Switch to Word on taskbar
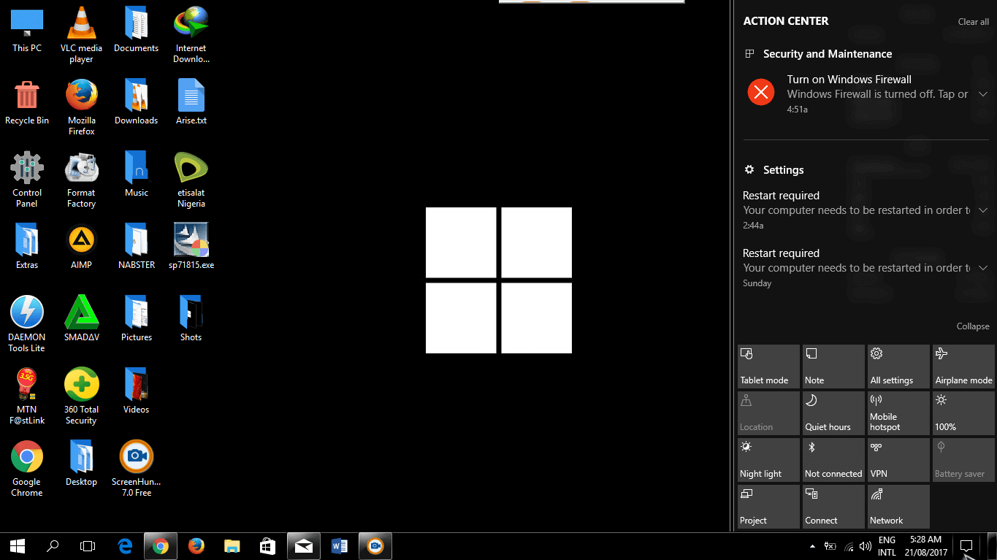 pyautogui.click(x=339, y=546)
